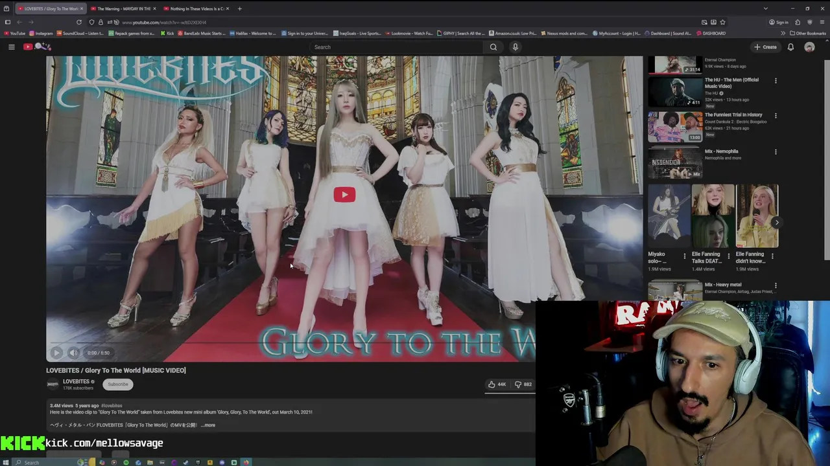Click the Windows Start button
830x466 pixels.
[x=7, y=462]
